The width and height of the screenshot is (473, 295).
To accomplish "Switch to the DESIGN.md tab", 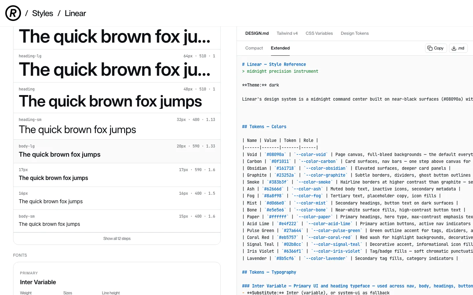I will (257, 33).
